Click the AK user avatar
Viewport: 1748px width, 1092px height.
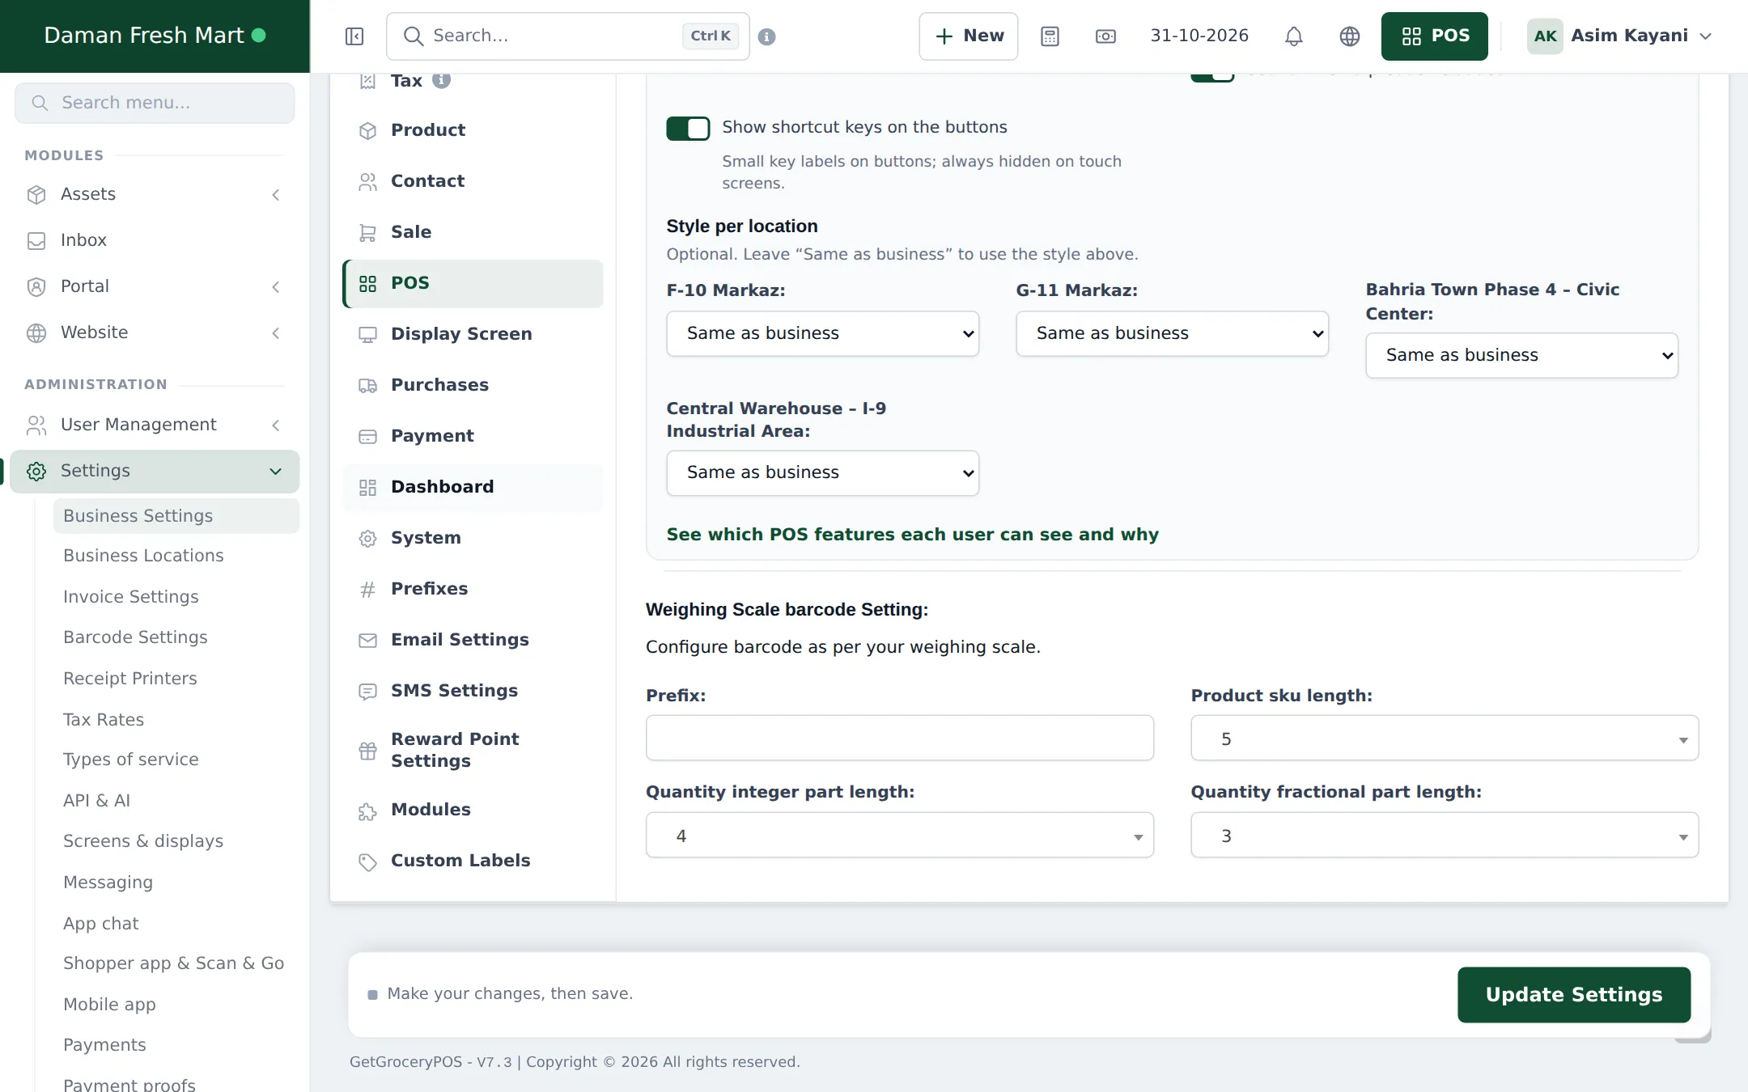1545,36
